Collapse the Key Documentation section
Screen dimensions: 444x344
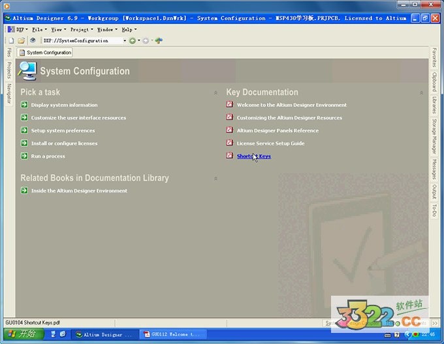pyautogui.click(x=421, y=93)
